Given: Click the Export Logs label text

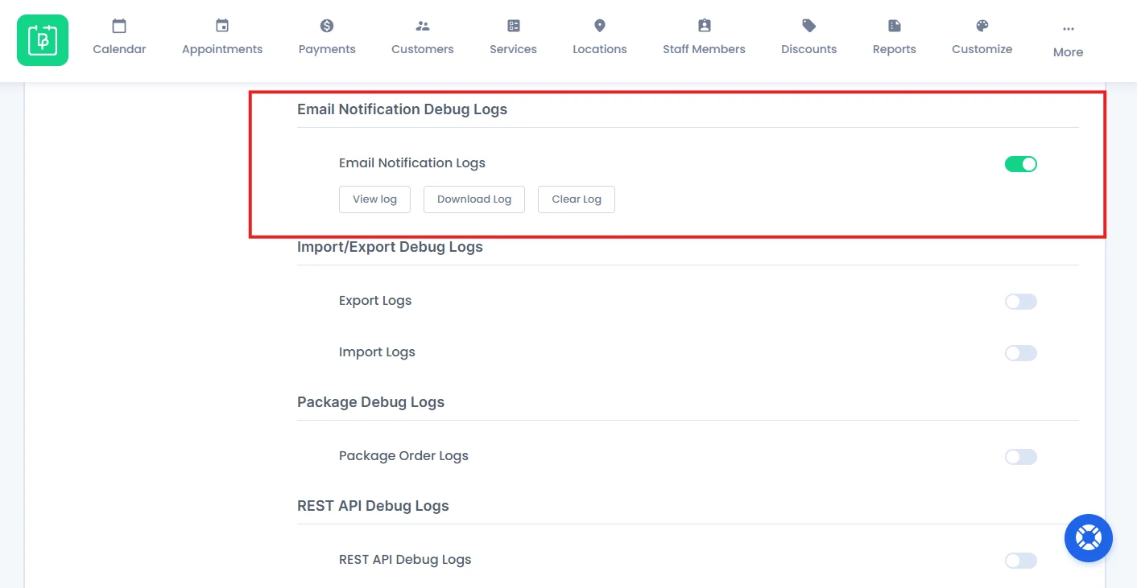Looking at the screenshot, I should pos(375,301).
